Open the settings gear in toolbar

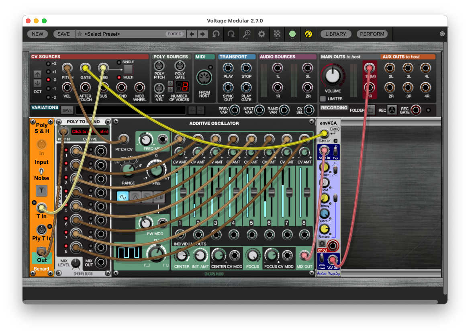[262, 34]
